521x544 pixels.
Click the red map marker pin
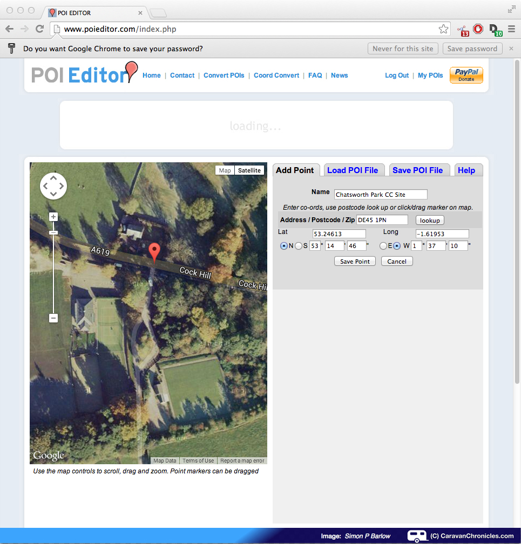pos(154,251)
